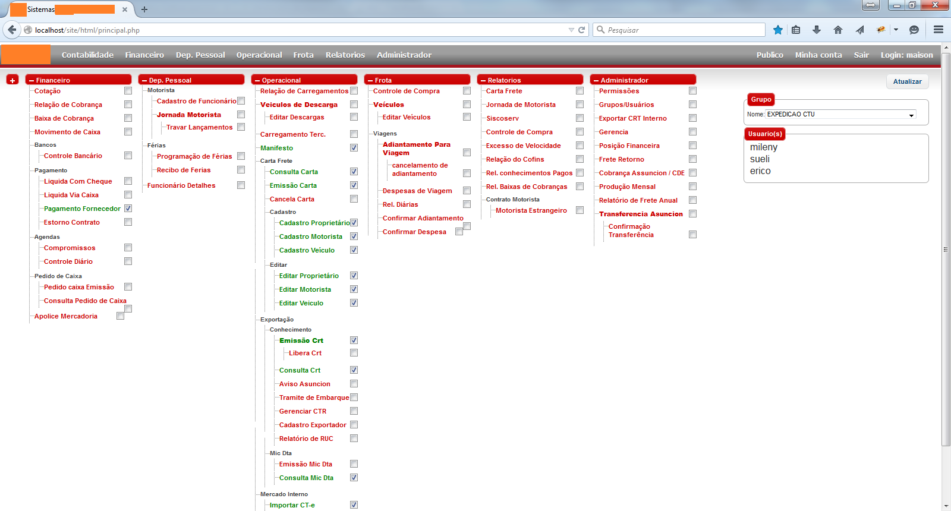Image resolution: width=951 pixels, height=511 pixels.
Task: Collapse the Relatorios panel header
Action: [x=530, y=80]
